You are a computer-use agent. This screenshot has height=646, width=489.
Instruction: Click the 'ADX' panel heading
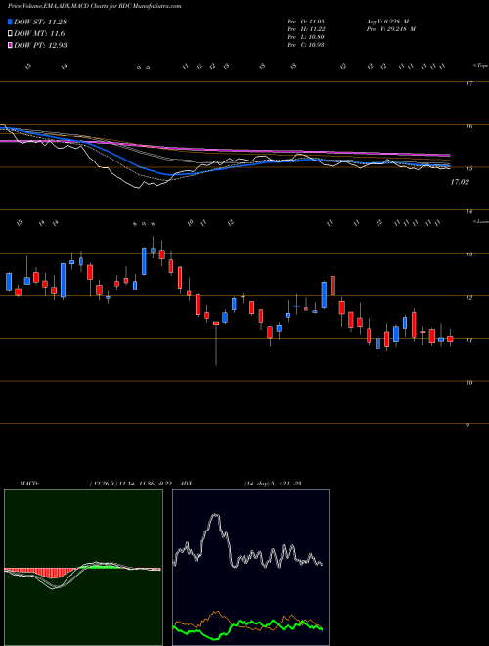point(186,484)
